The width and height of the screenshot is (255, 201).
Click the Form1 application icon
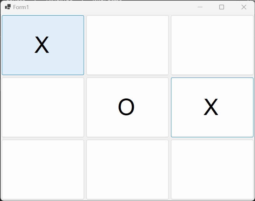(x=8, y=7)
